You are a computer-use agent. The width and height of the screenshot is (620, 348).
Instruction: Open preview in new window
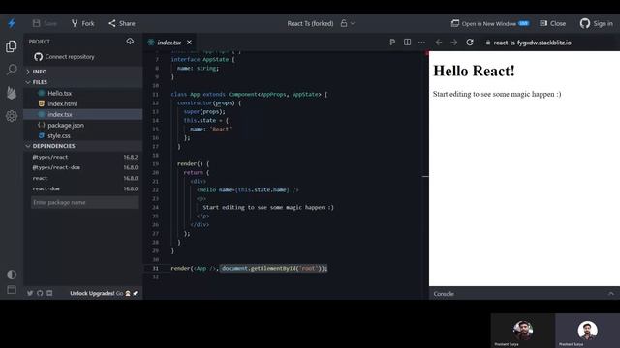[x=490, y=23]
